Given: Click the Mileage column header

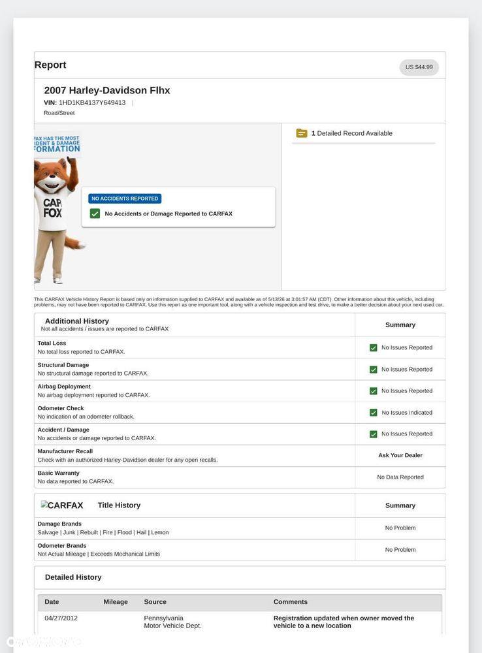Looking at the screenshot, I should 116,602.
